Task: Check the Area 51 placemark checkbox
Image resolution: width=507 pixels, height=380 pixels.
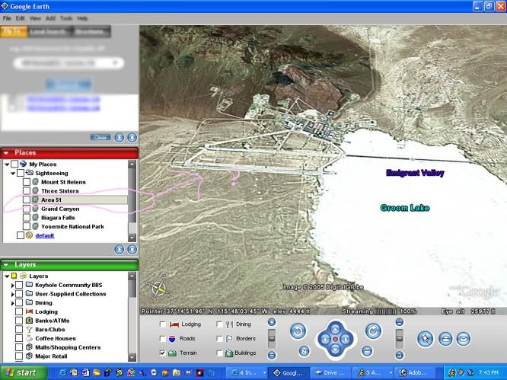Action: [27, 200]
